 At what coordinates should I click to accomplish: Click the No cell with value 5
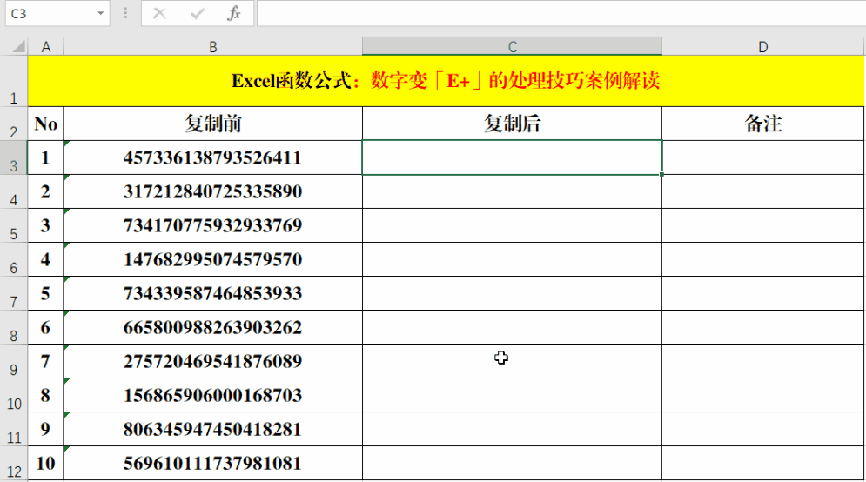(46, 294)
